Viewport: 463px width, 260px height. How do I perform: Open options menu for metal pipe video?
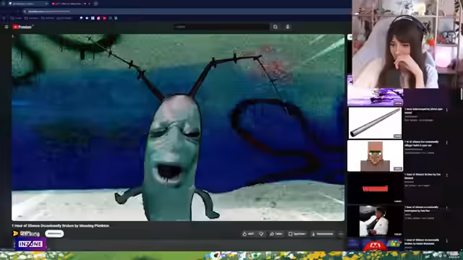coord(447,110)
